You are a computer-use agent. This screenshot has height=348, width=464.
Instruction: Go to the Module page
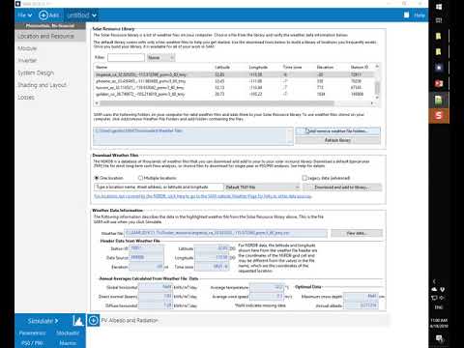coord(27,48)
